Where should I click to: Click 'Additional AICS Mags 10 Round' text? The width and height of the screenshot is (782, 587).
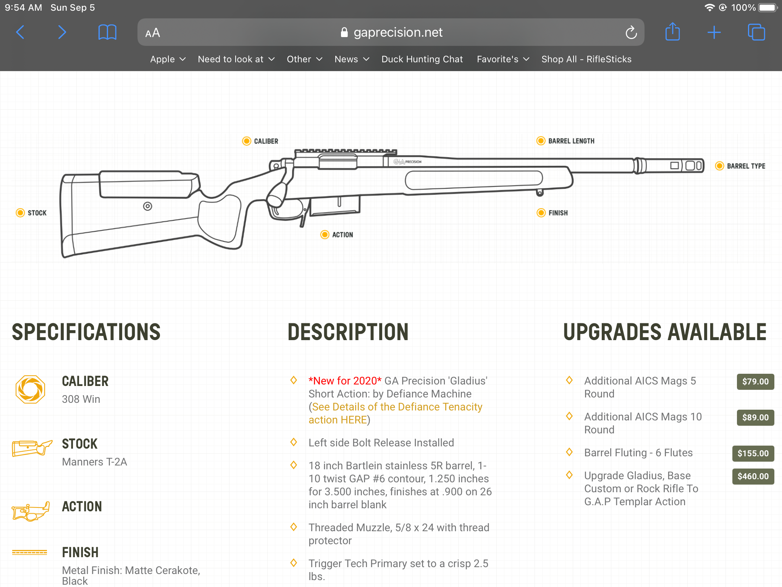643,423
